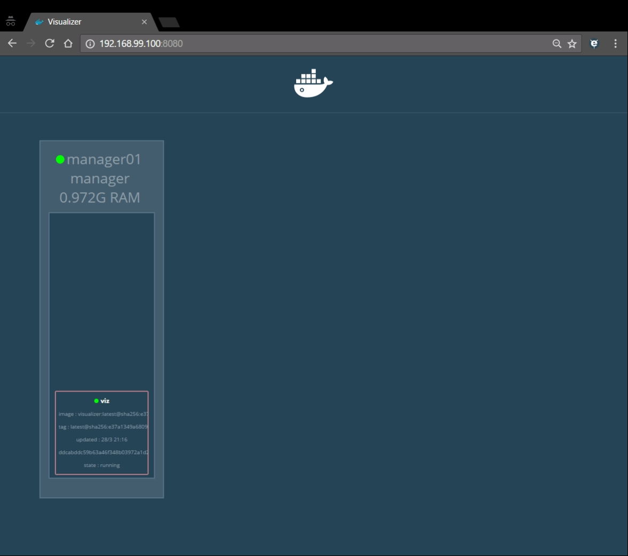Image resolution: width=628 pixels, height=556 pixels.
Task: Click the browser forward arrow
Action: pyautogui.click(x=31, y=43)
